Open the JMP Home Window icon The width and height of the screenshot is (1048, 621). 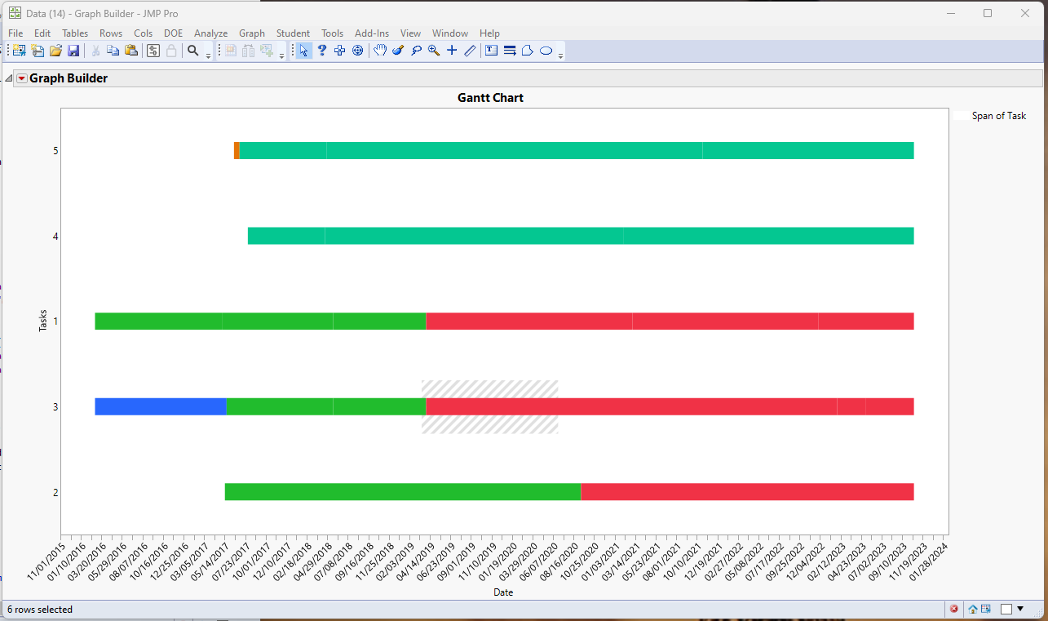pyautogui.click(x=973, y=609)
